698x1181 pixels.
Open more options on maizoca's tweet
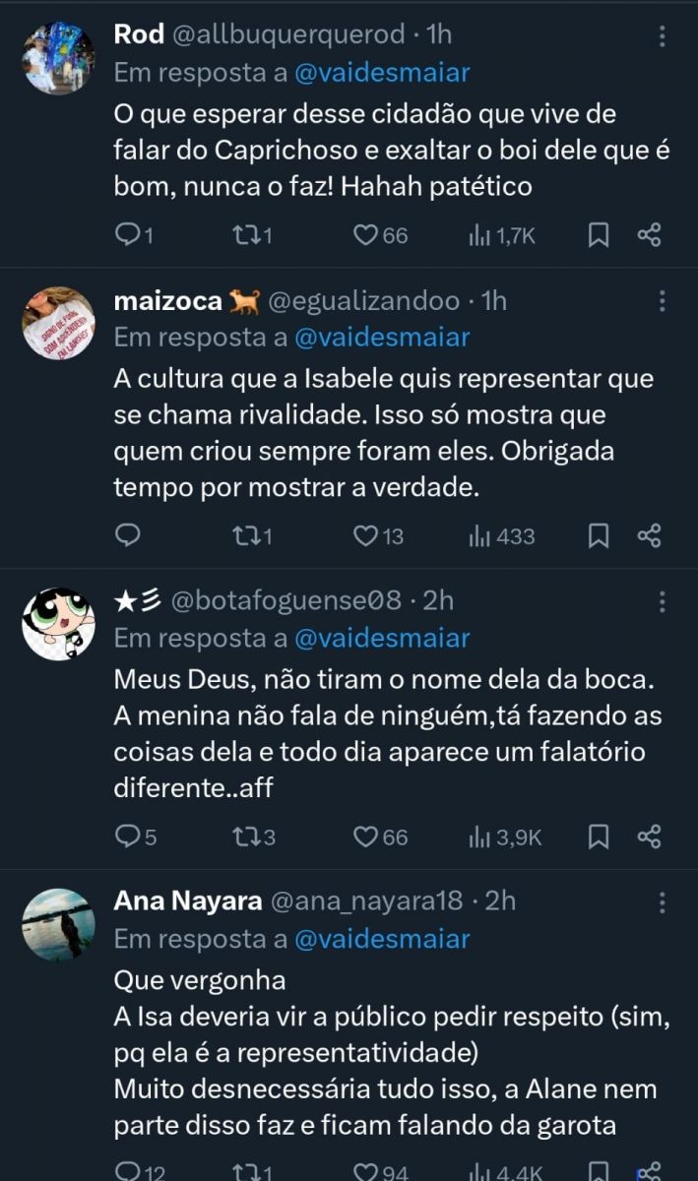click(663, 301)
